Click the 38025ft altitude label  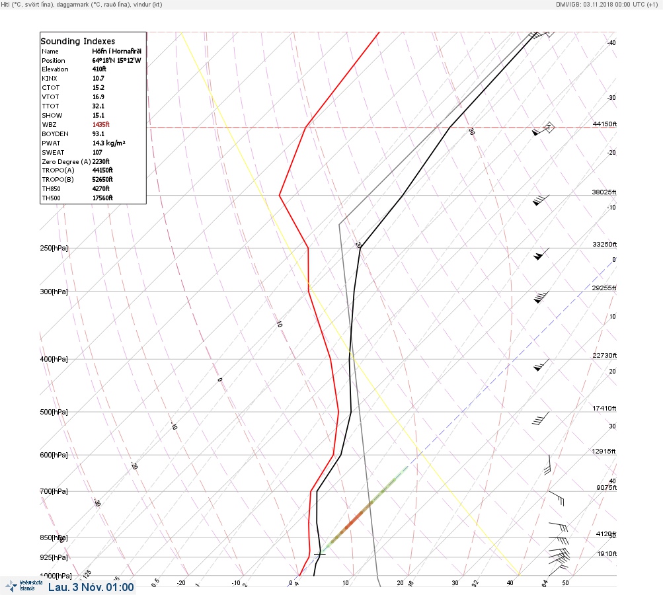[604, 192]
